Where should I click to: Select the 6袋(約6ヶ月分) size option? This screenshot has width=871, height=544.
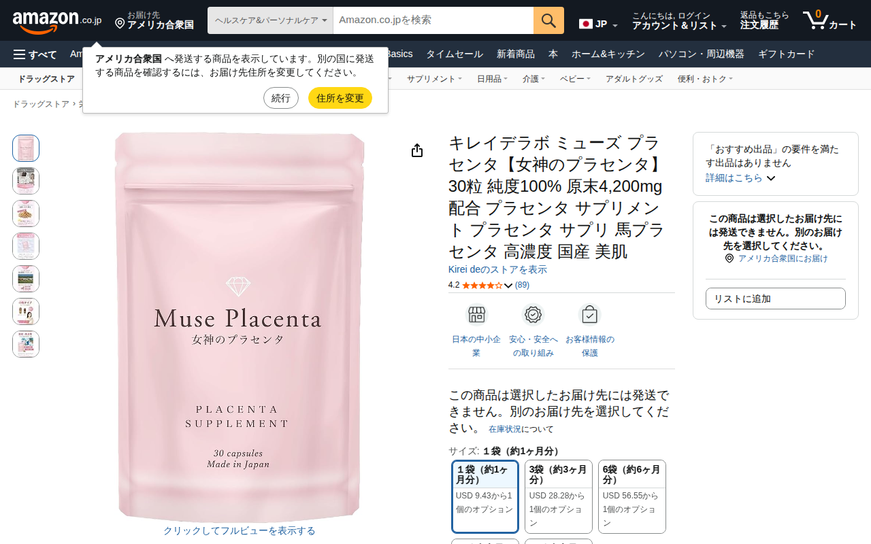(632, 496)
